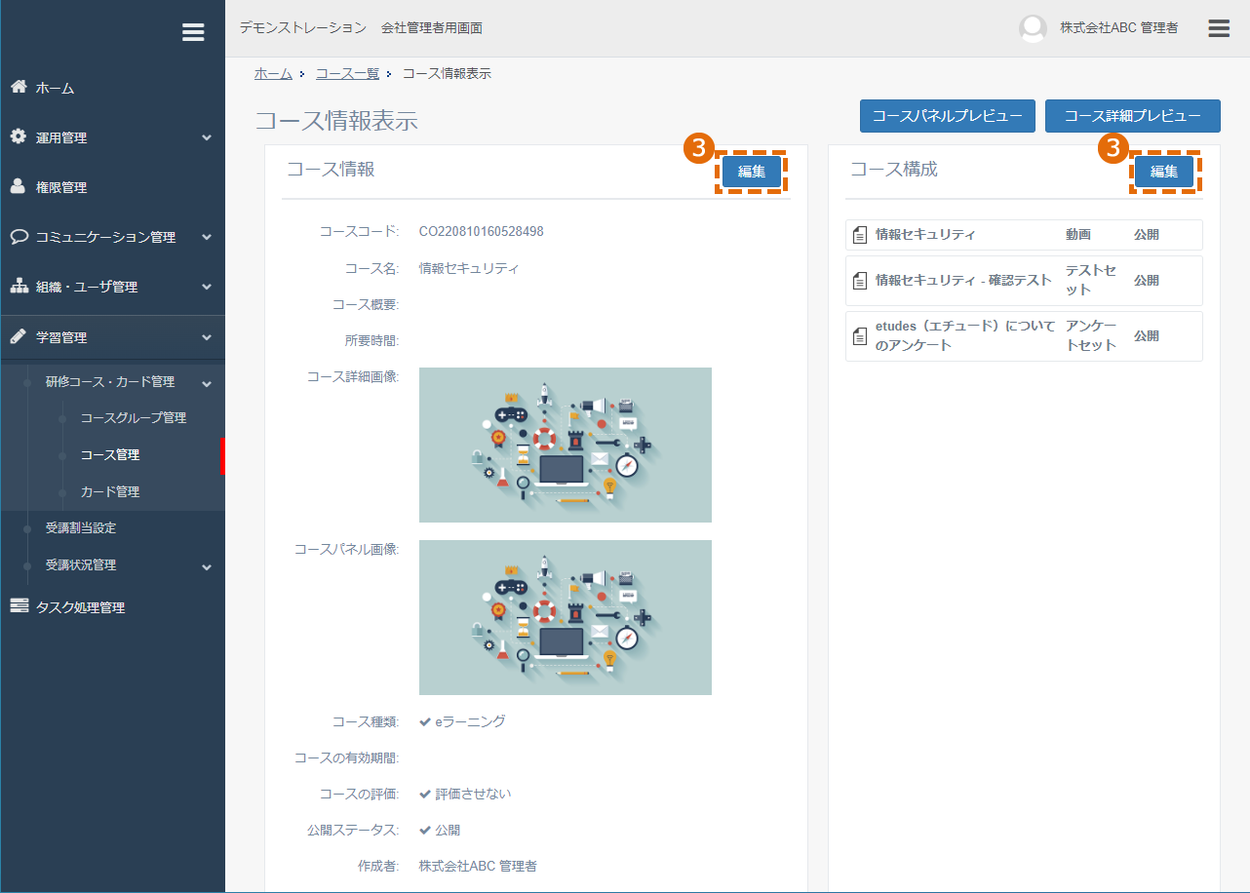The height and width of the screenshot is (893, 1250).
Task: Click the eラーニング checkmark under コース種類
Action: pos(425,721)
